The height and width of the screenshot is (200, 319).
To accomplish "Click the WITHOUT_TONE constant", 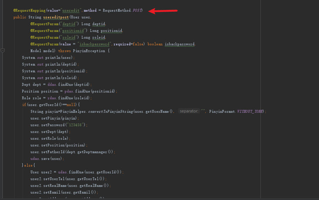I will coord(250,111).
